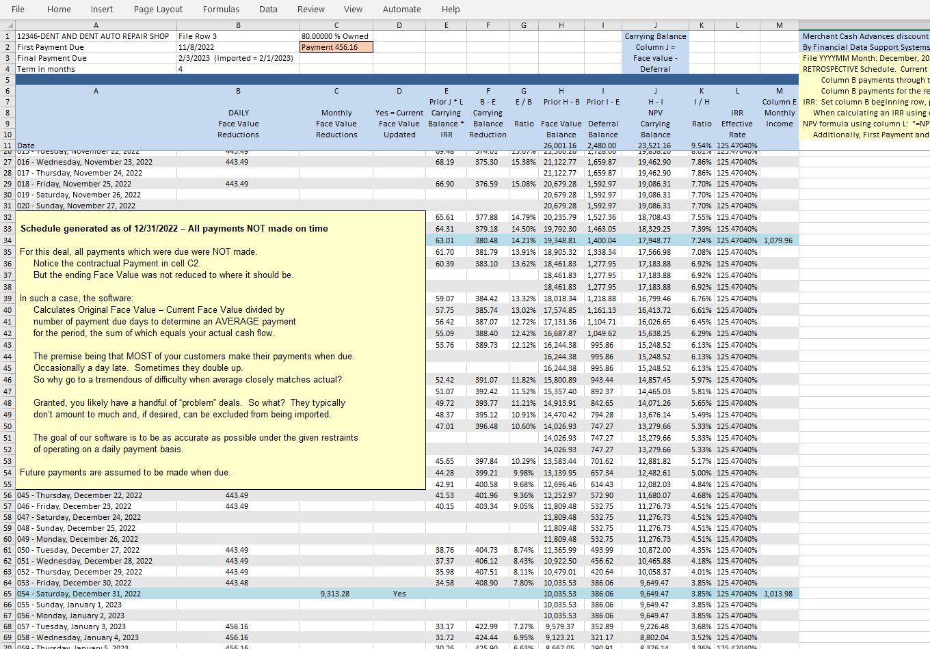Open the Help tab

(x=451, y=10)
